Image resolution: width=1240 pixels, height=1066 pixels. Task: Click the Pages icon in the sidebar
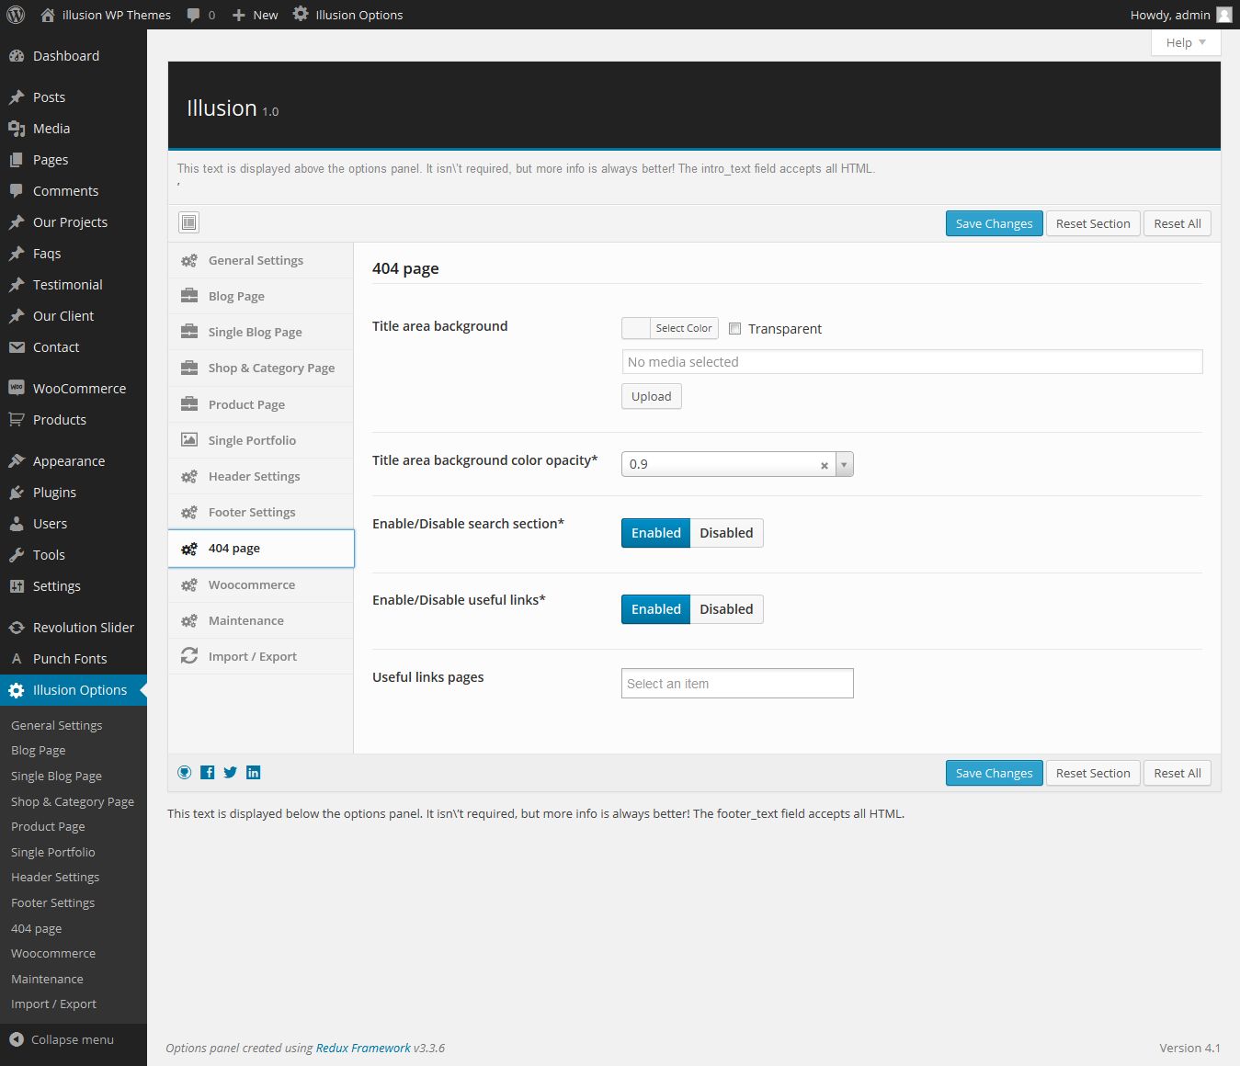[x=17, y=160]
